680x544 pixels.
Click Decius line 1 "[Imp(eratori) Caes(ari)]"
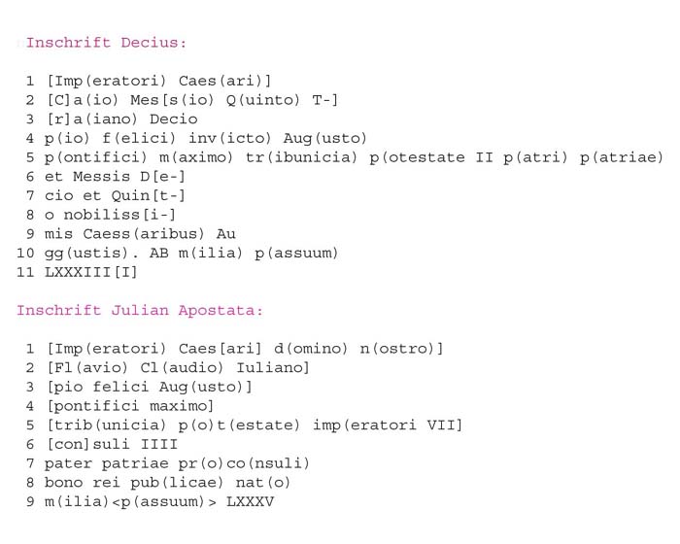pos(158,81)
